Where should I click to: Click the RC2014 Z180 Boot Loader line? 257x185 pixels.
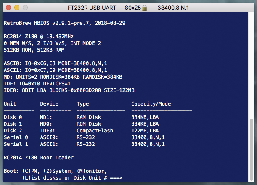38,158
